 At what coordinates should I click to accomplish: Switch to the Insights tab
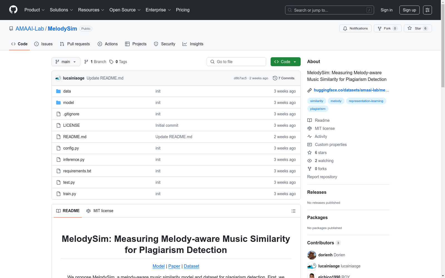point(193,44)
